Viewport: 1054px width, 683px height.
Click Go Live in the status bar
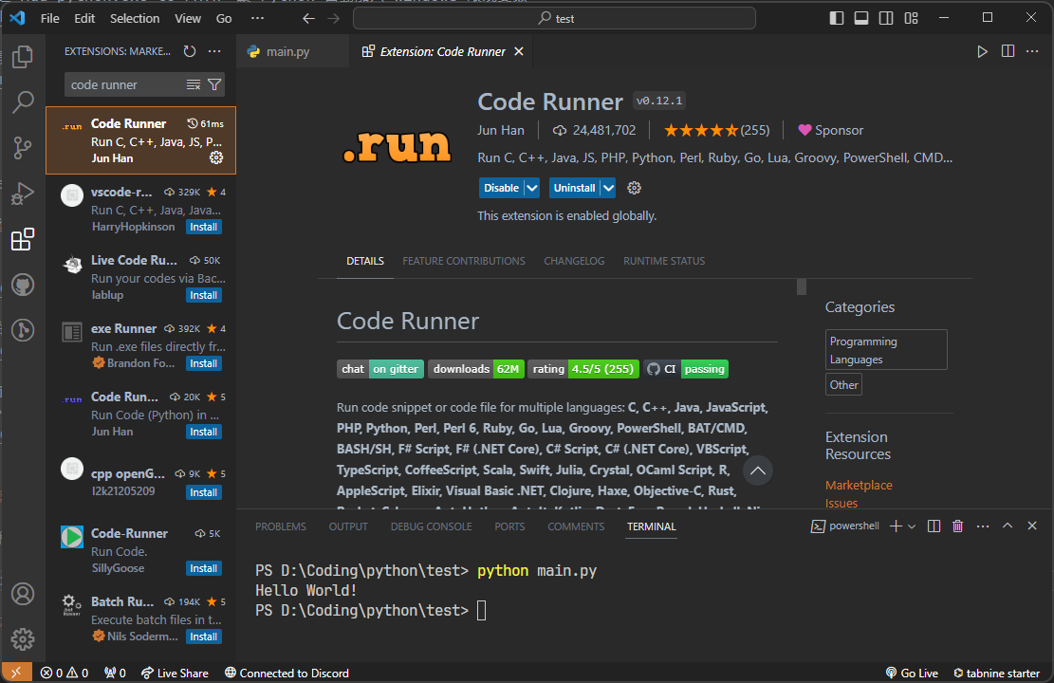[x=912, y=673]
